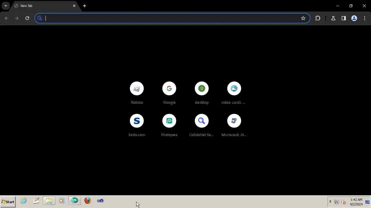Image resolution: width=371 pixels, height=208 pixels.
Task: Launch media player from taskbar
Action: (61, 201)
